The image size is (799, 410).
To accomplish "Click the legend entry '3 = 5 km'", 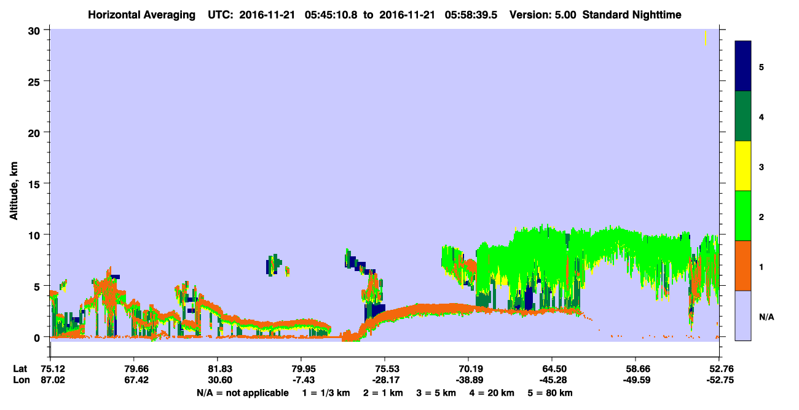I will pyautogui.click(x=438, y=393).
